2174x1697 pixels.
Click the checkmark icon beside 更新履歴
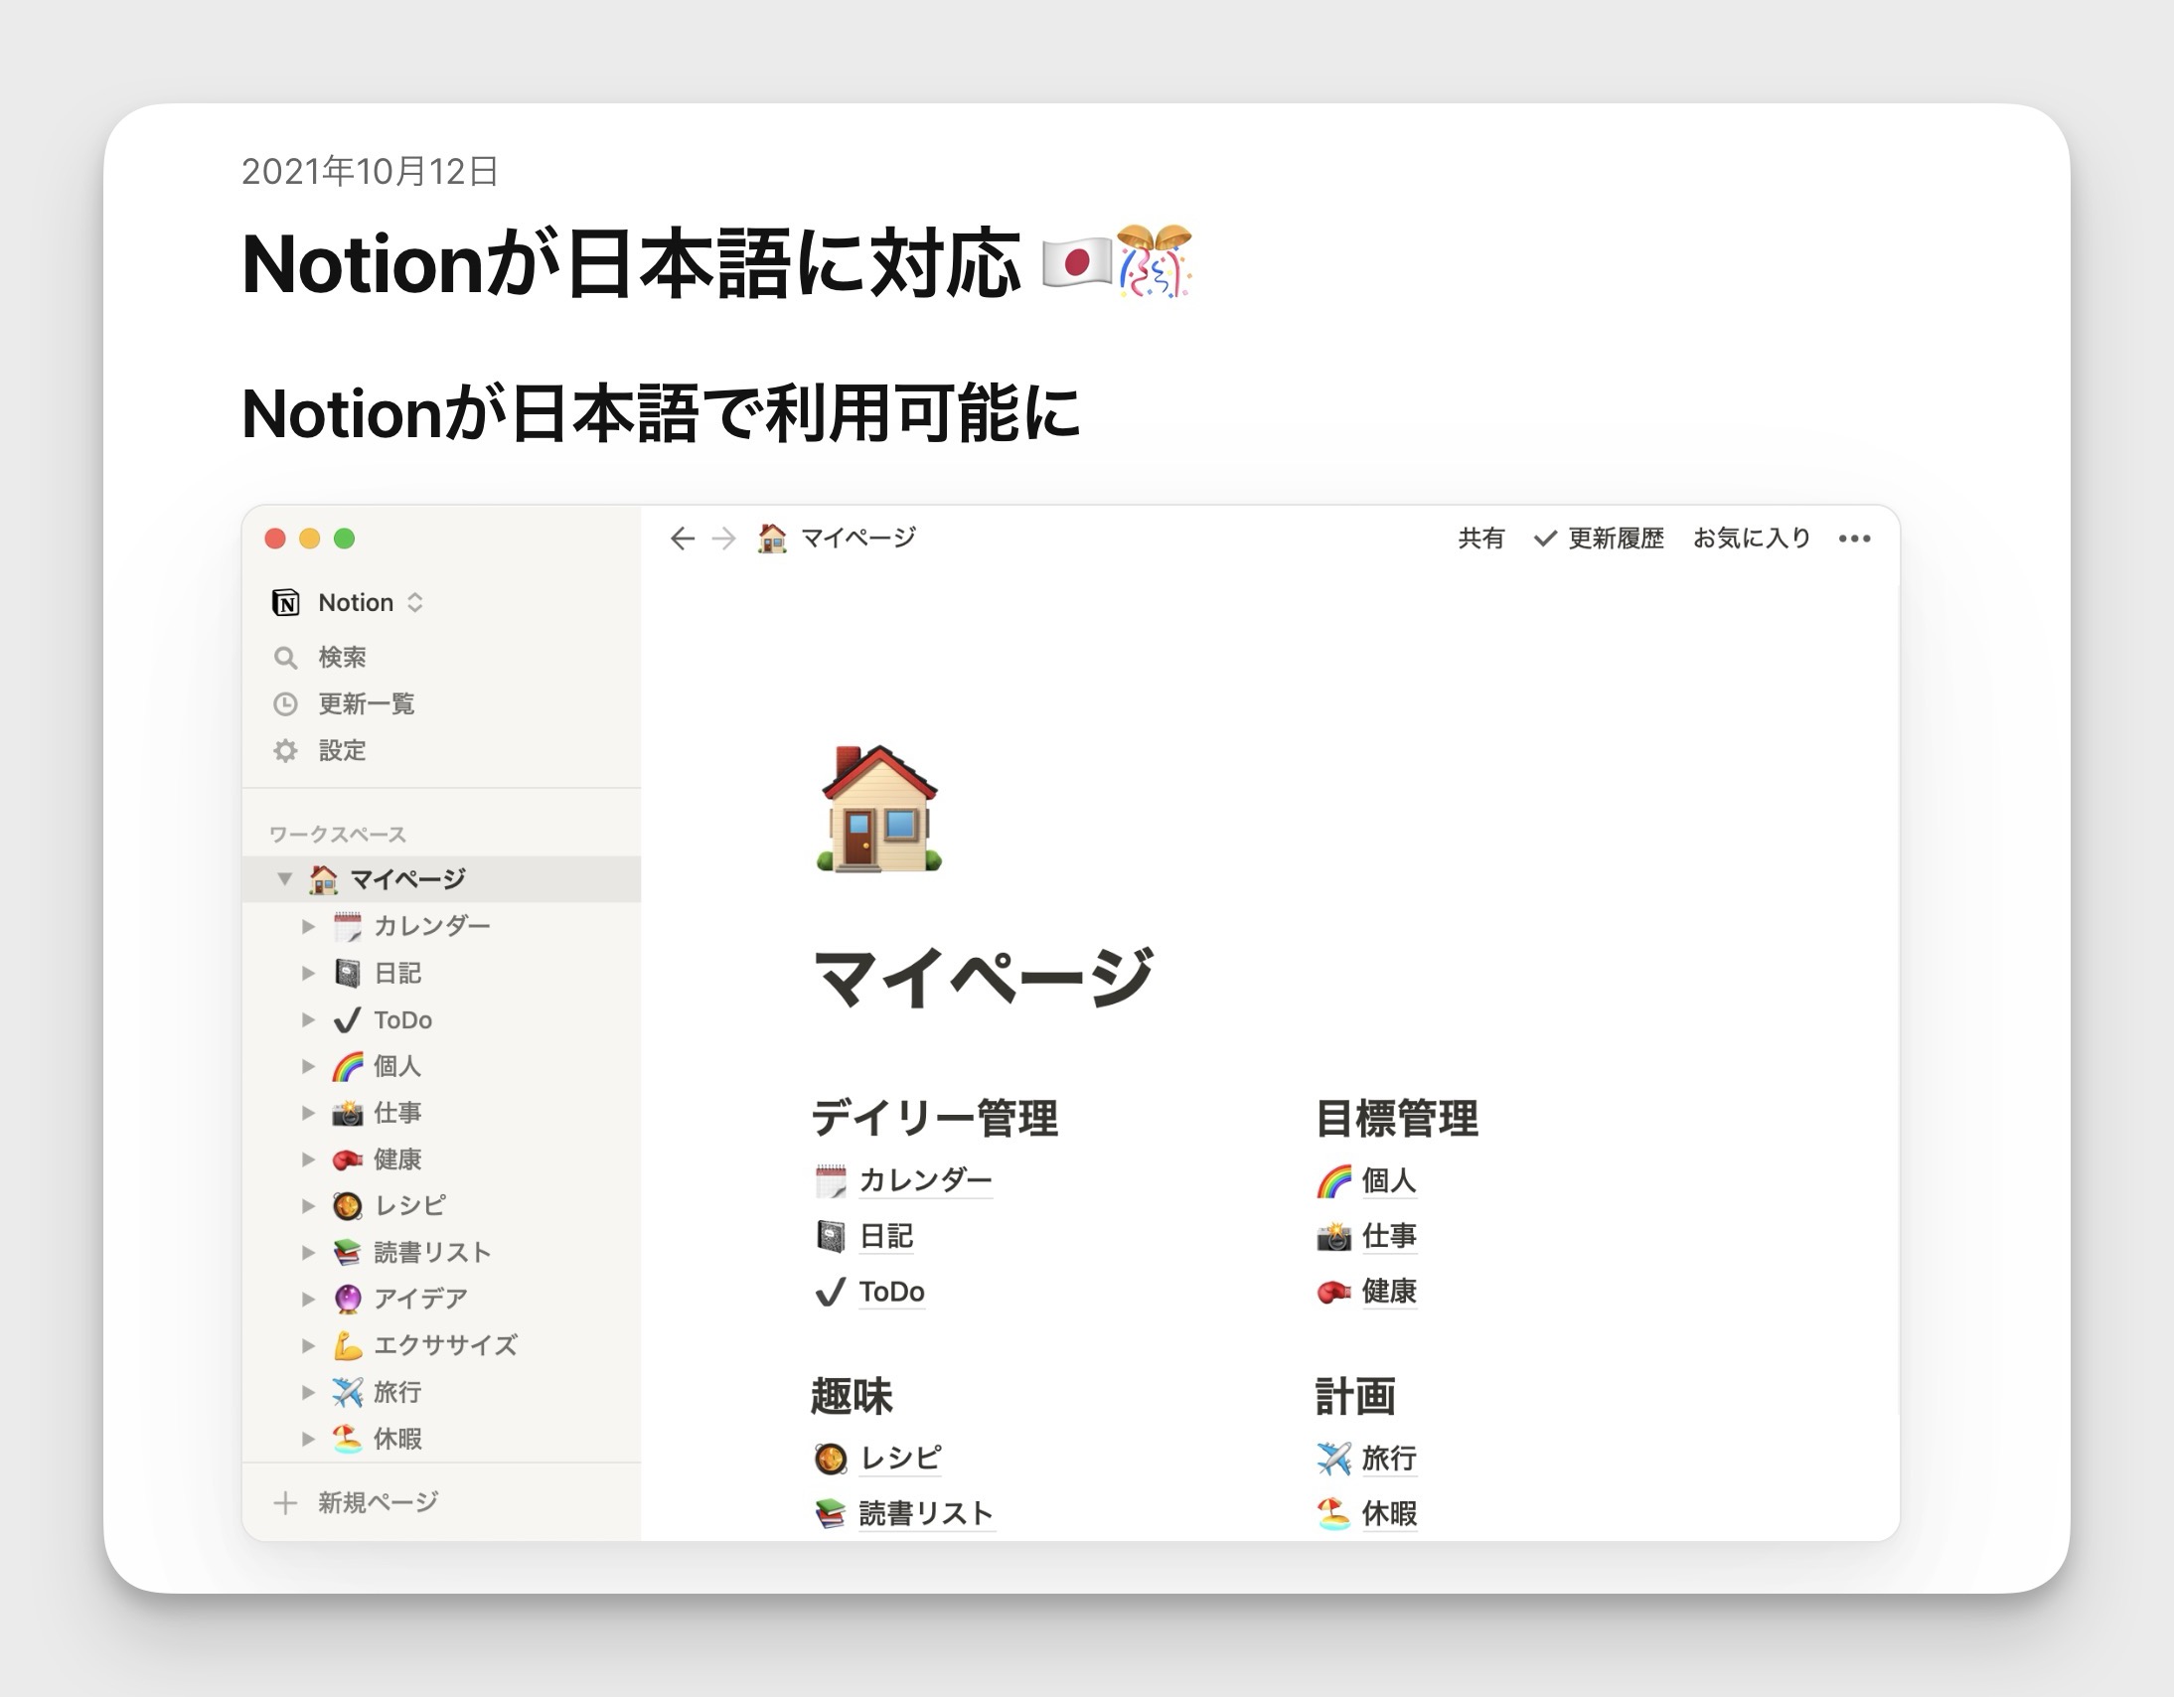[1545, 539]
